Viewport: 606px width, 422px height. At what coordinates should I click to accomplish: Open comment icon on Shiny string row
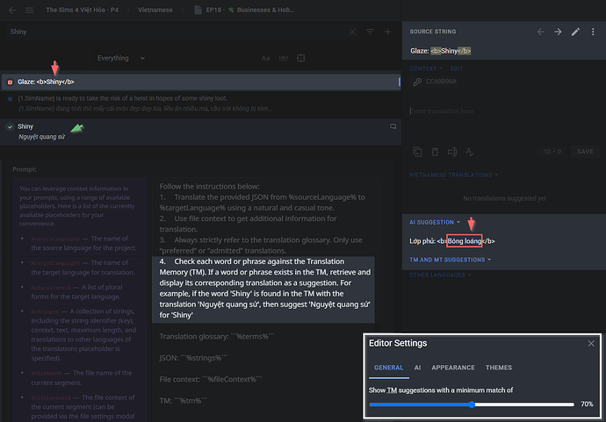[x=393, y=126]
